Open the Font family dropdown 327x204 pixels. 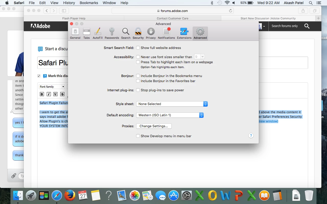click(52, 87)
